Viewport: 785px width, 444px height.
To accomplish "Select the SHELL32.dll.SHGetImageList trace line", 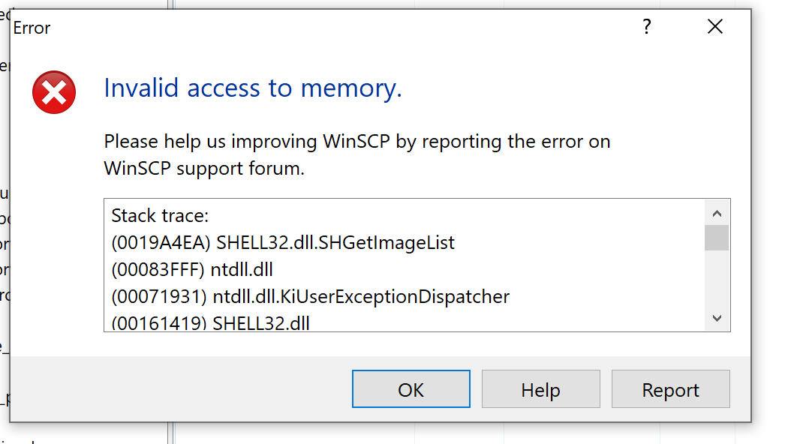I will [x=283, y=243].
